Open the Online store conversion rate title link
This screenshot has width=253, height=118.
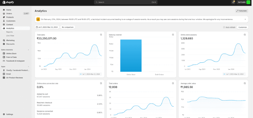point(48,83)
